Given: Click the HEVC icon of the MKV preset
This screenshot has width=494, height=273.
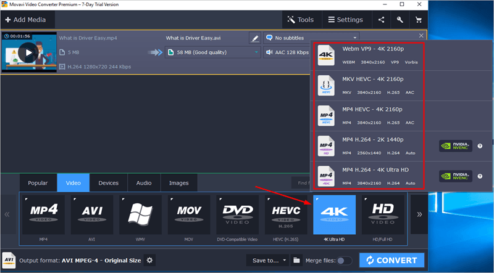Looking at the screenshot, I should [326, 86].
